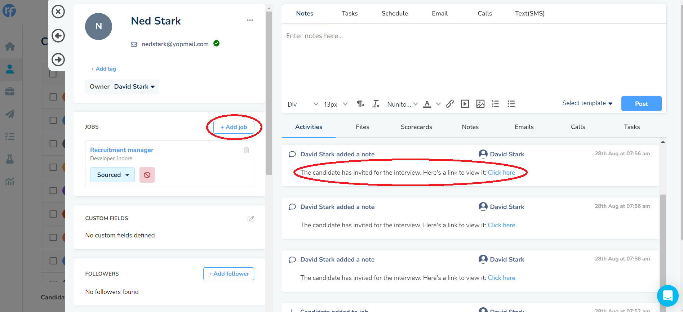683x312 pixels.
Task: Click the candidate panel vertical scrollbar
Action: click(x=269, y=93)
